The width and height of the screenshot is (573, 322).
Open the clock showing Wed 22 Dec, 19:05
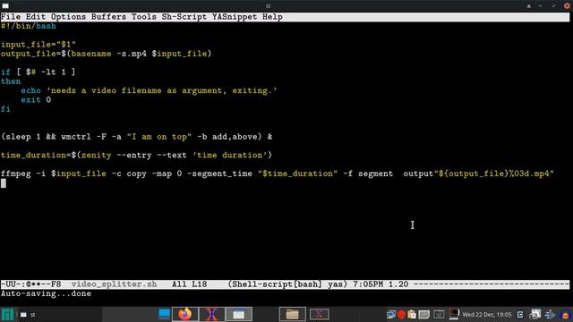click(x=487, y=314)
